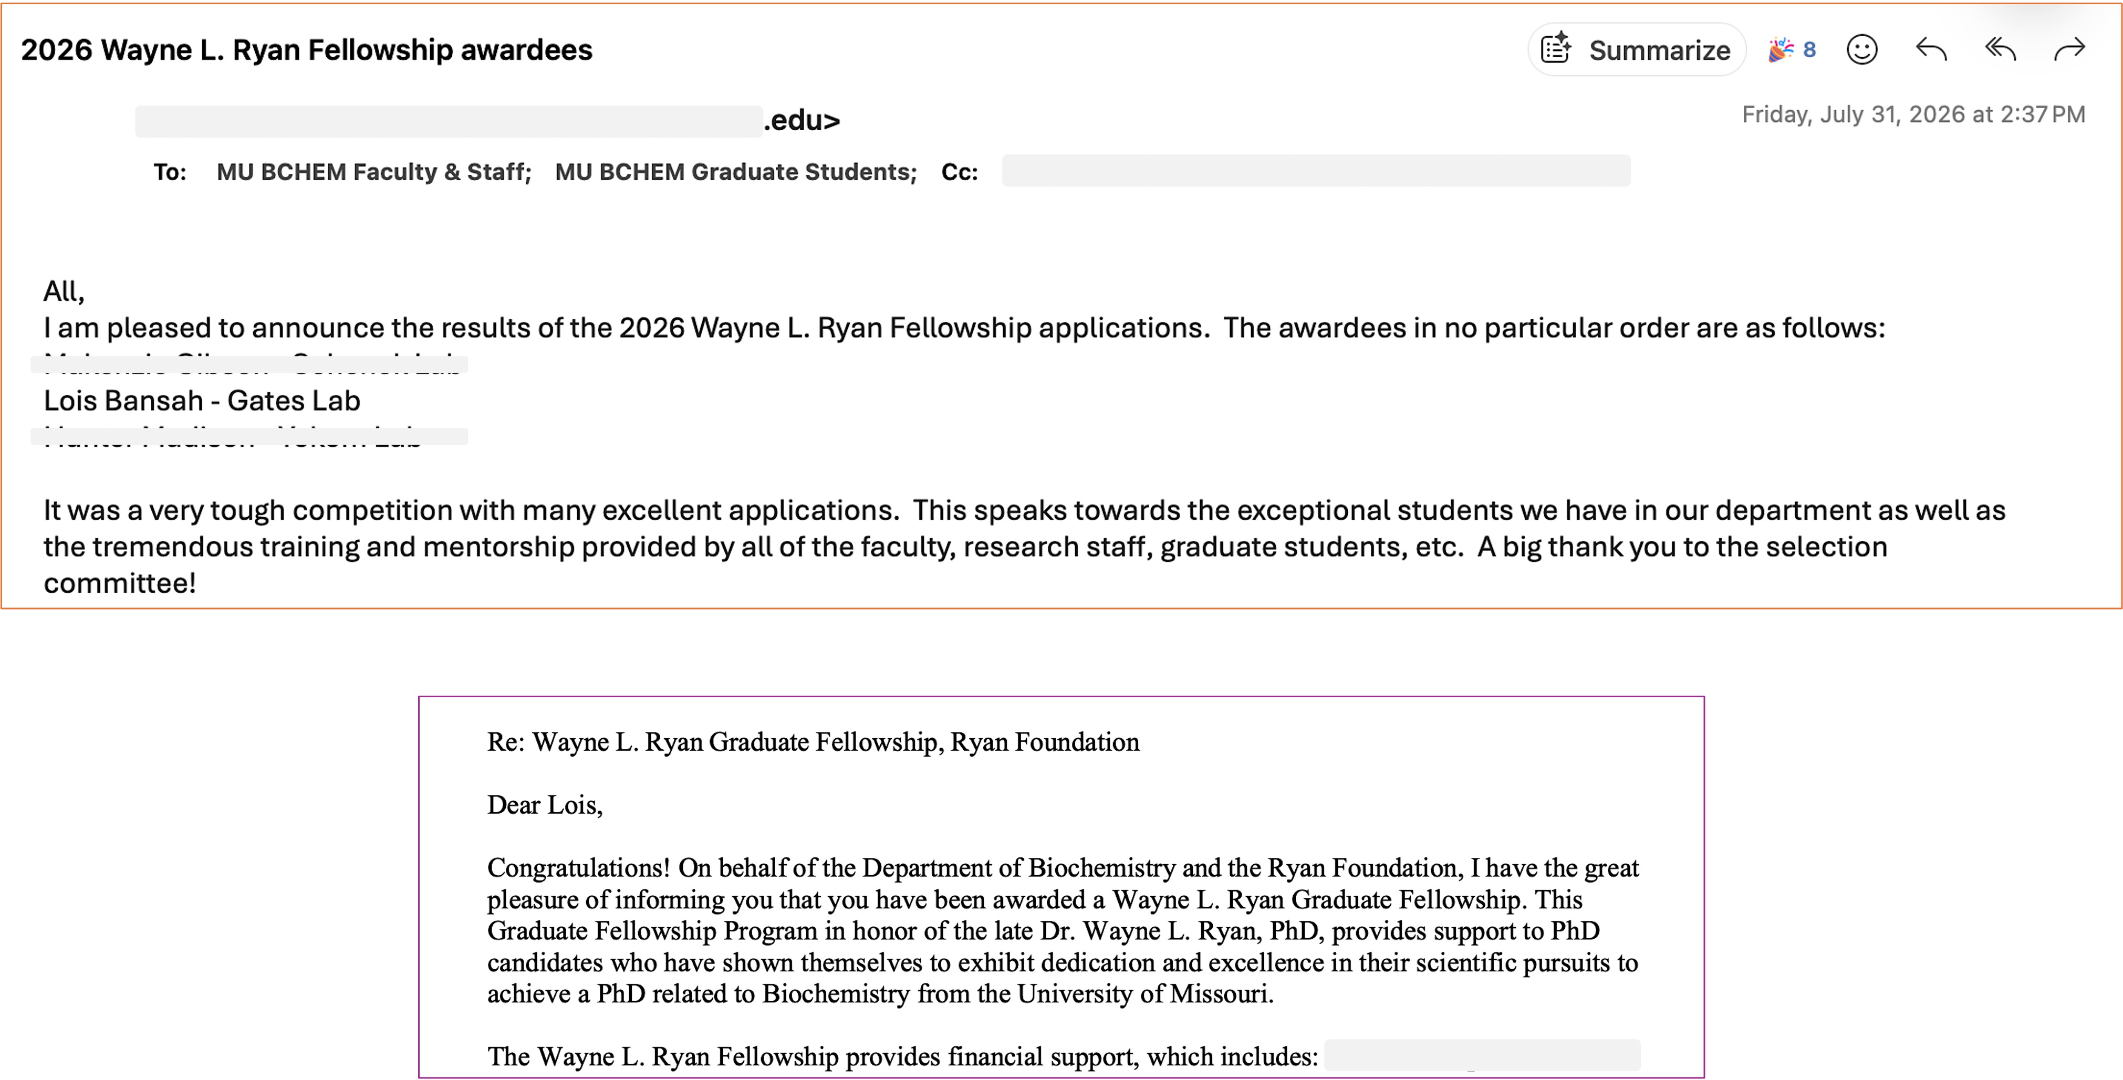The width and height of the screenshot is (2123, 1080).
Task: Click the All, greeting in email body
Action: point(64,291)
